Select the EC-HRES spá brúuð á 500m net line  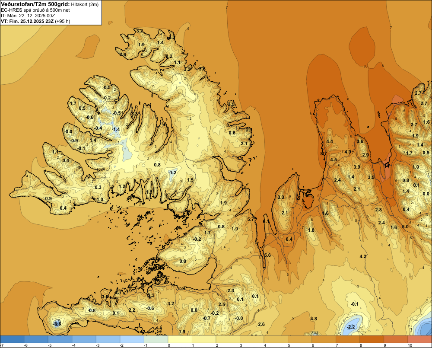[35, 10]
